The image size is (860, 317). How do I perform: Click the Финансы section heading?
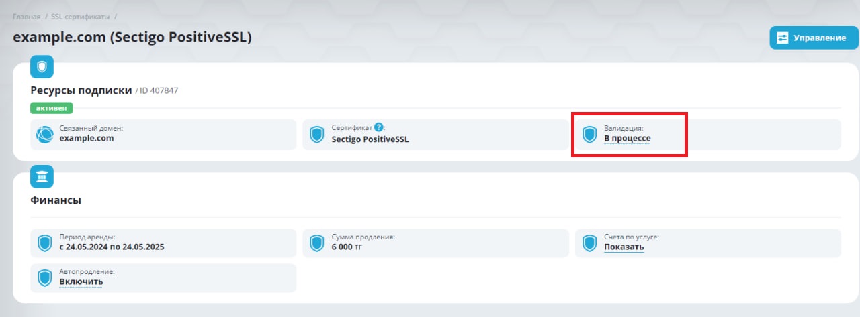tap(56, 200)
